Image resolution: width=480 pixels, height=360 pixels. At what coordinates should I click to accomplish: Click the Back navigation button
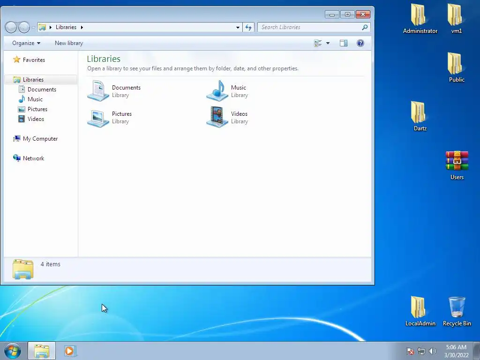pos(11,27)
